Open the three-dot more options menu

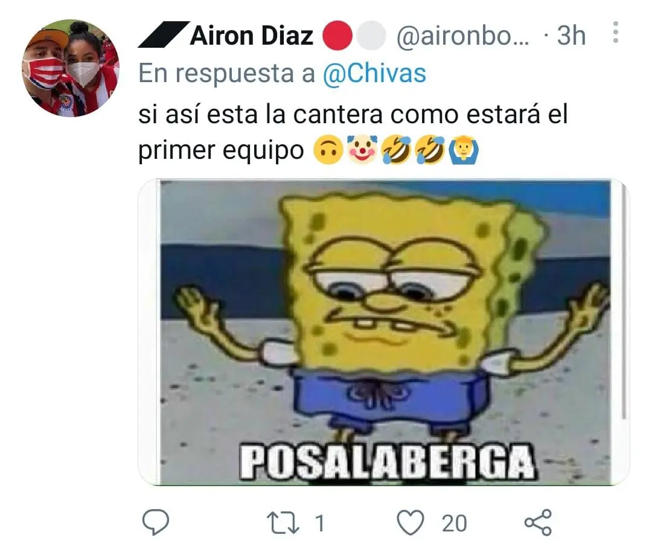(x=616, y=32)
